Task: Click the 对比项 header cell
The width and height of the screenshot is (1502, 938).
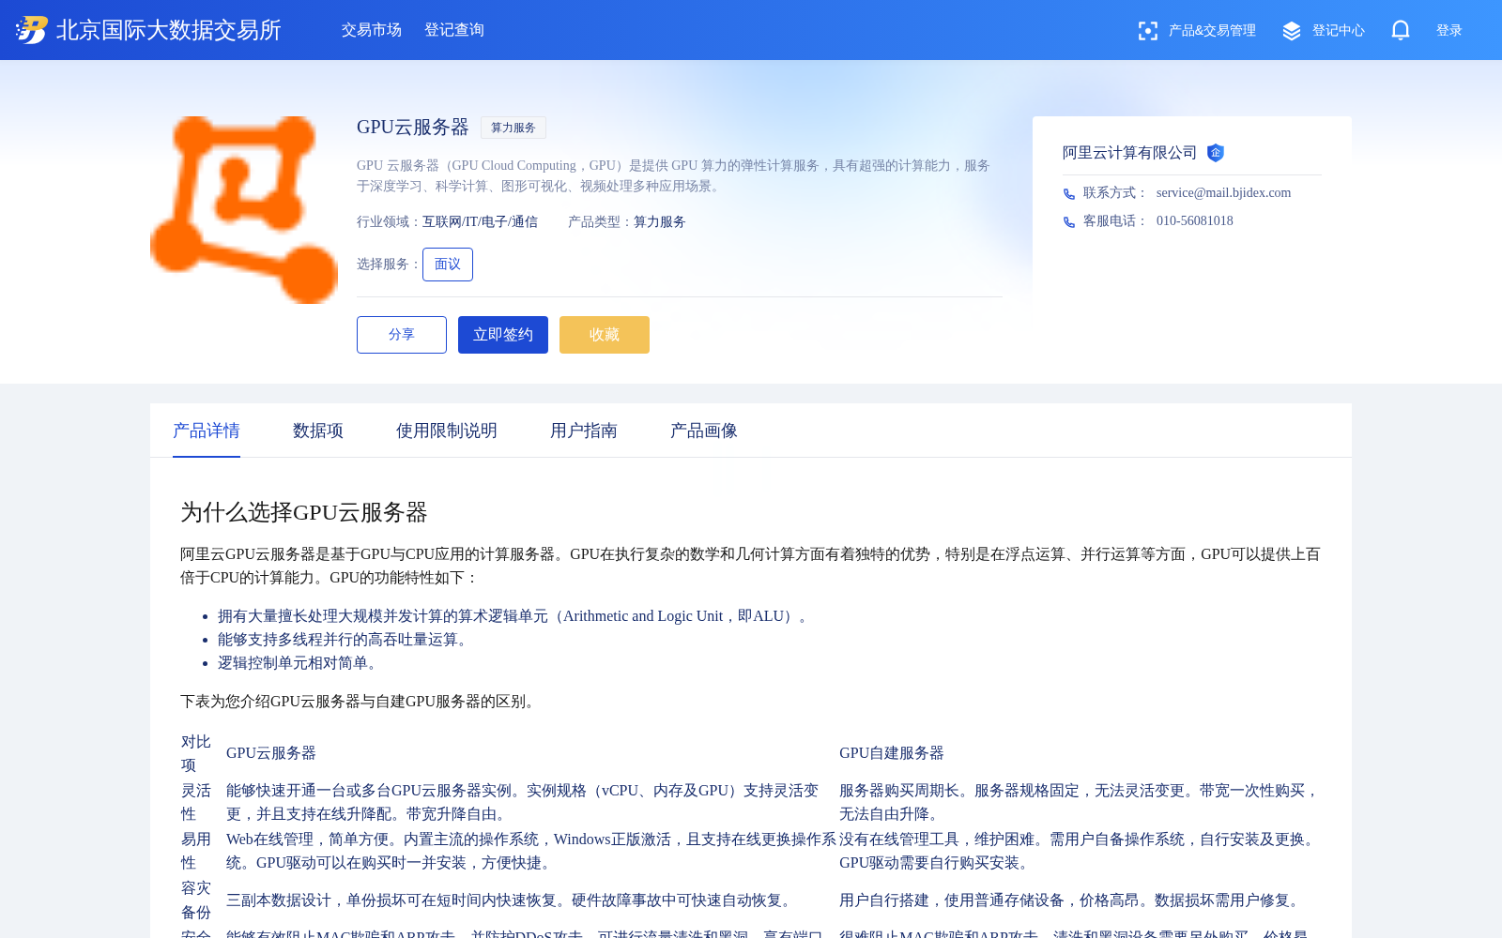Action: coord(196,753)
